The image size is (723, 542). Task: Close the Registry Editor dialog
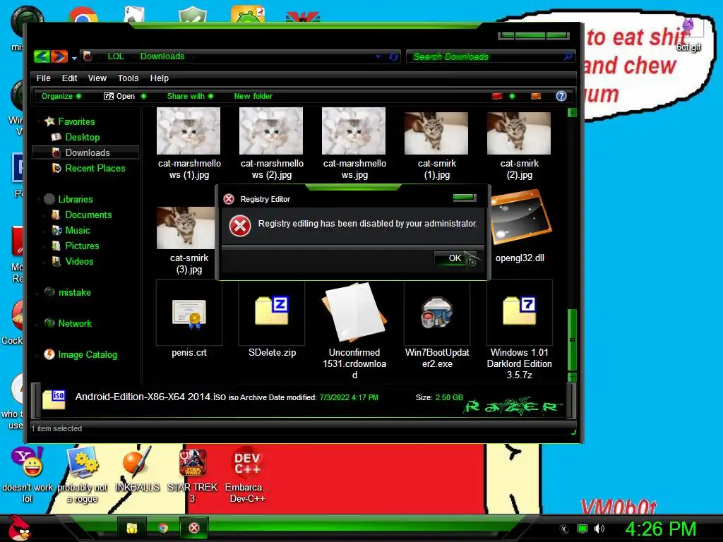pos(465,198)
